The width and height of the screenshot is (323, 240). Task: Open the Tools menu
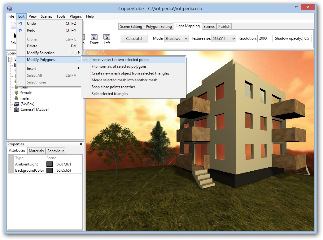pos(61,16)
